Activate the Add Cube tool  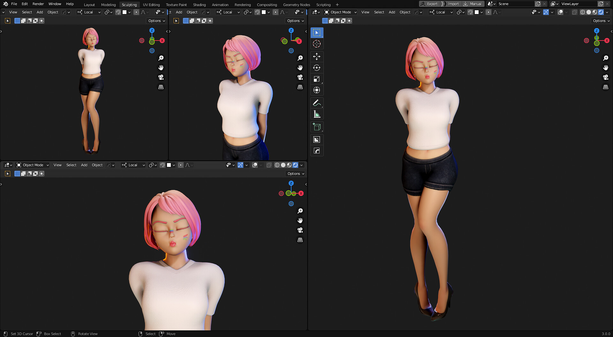click(x=317, y=127)
